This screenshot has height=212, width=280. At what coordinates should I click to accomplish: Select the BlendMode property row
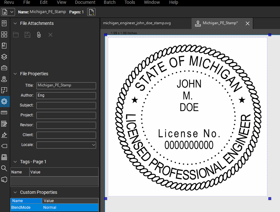[x=55, y=208]
